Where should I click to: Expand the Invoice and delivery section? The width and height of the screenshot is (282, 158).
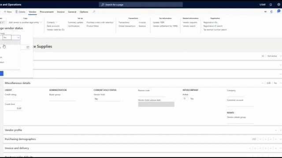click(x=281, y=148)
